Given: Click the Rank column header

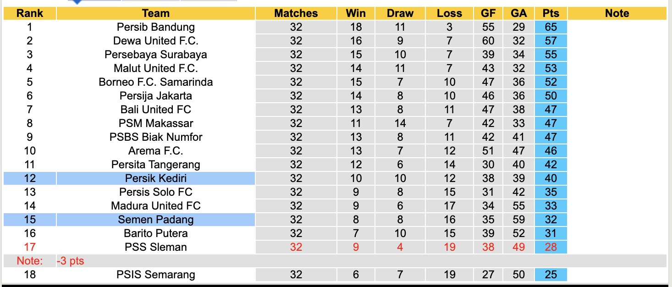Looking at the screenshot, I should [30, 13].
